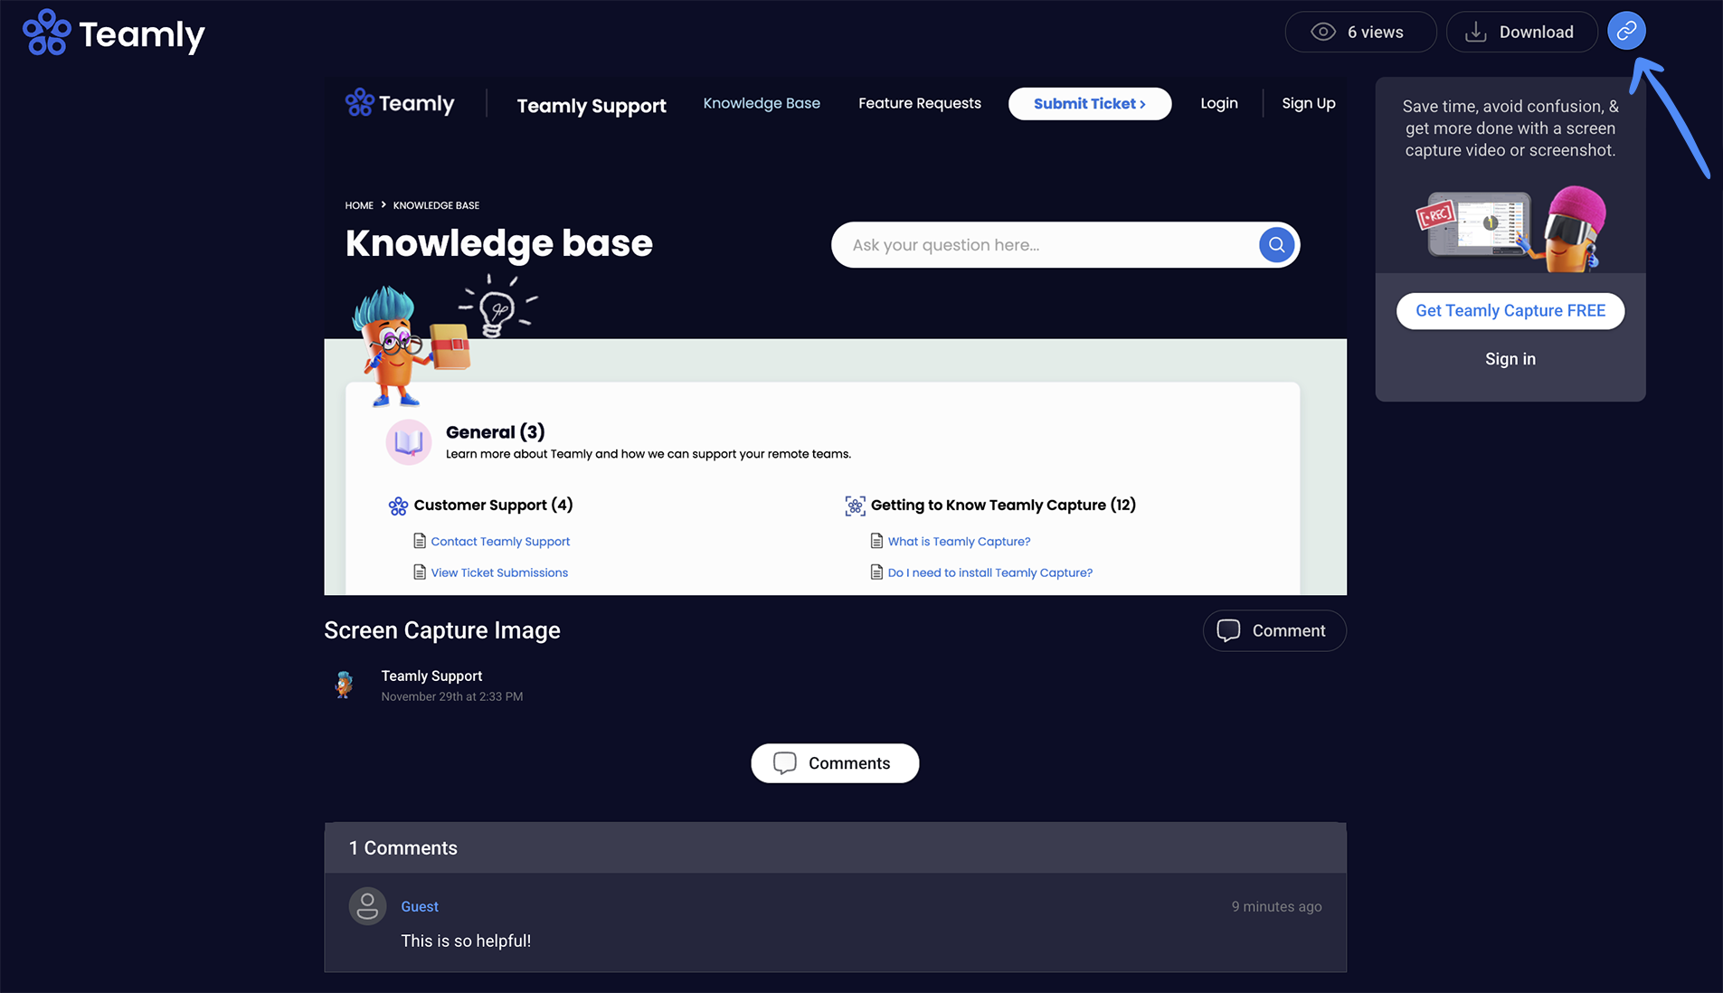Click Sign in on promo panel
The width and height of the screenshot is (1723, 993).
1510,359
